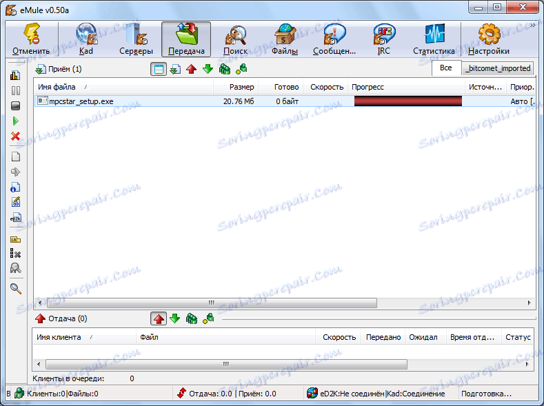This screenshot has height=406, width=544.
Task: Pause the selected download
Action: pyautogui.click(x=15, y=90)
